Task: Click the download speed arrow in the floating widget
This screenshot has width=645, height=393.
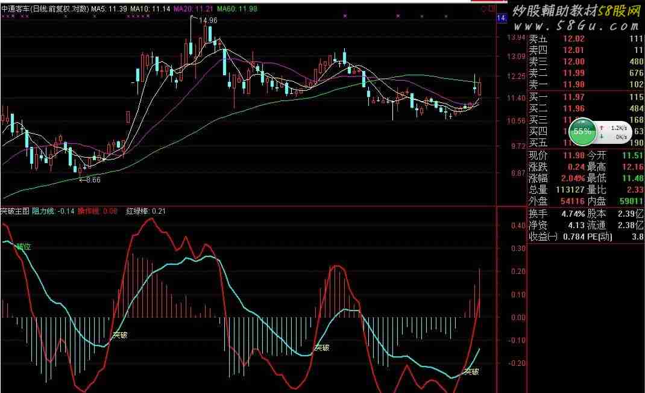Action: click(x=602, y=137)
